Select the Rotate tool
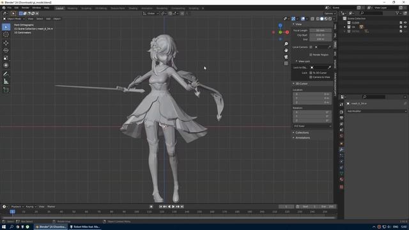409x230 pixels. (6, 50)
